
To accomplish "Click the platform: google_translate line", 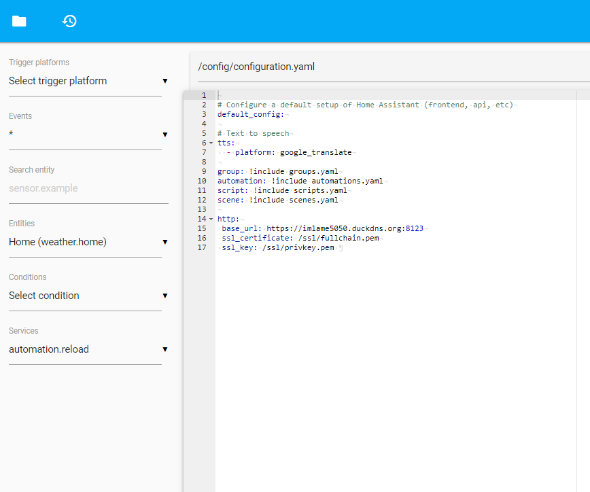I will click(294, 152).
